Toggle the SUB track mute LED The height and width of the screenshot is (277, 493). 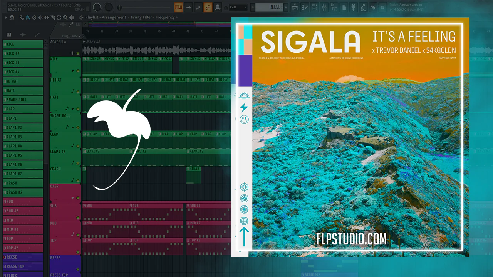[78, 218]
